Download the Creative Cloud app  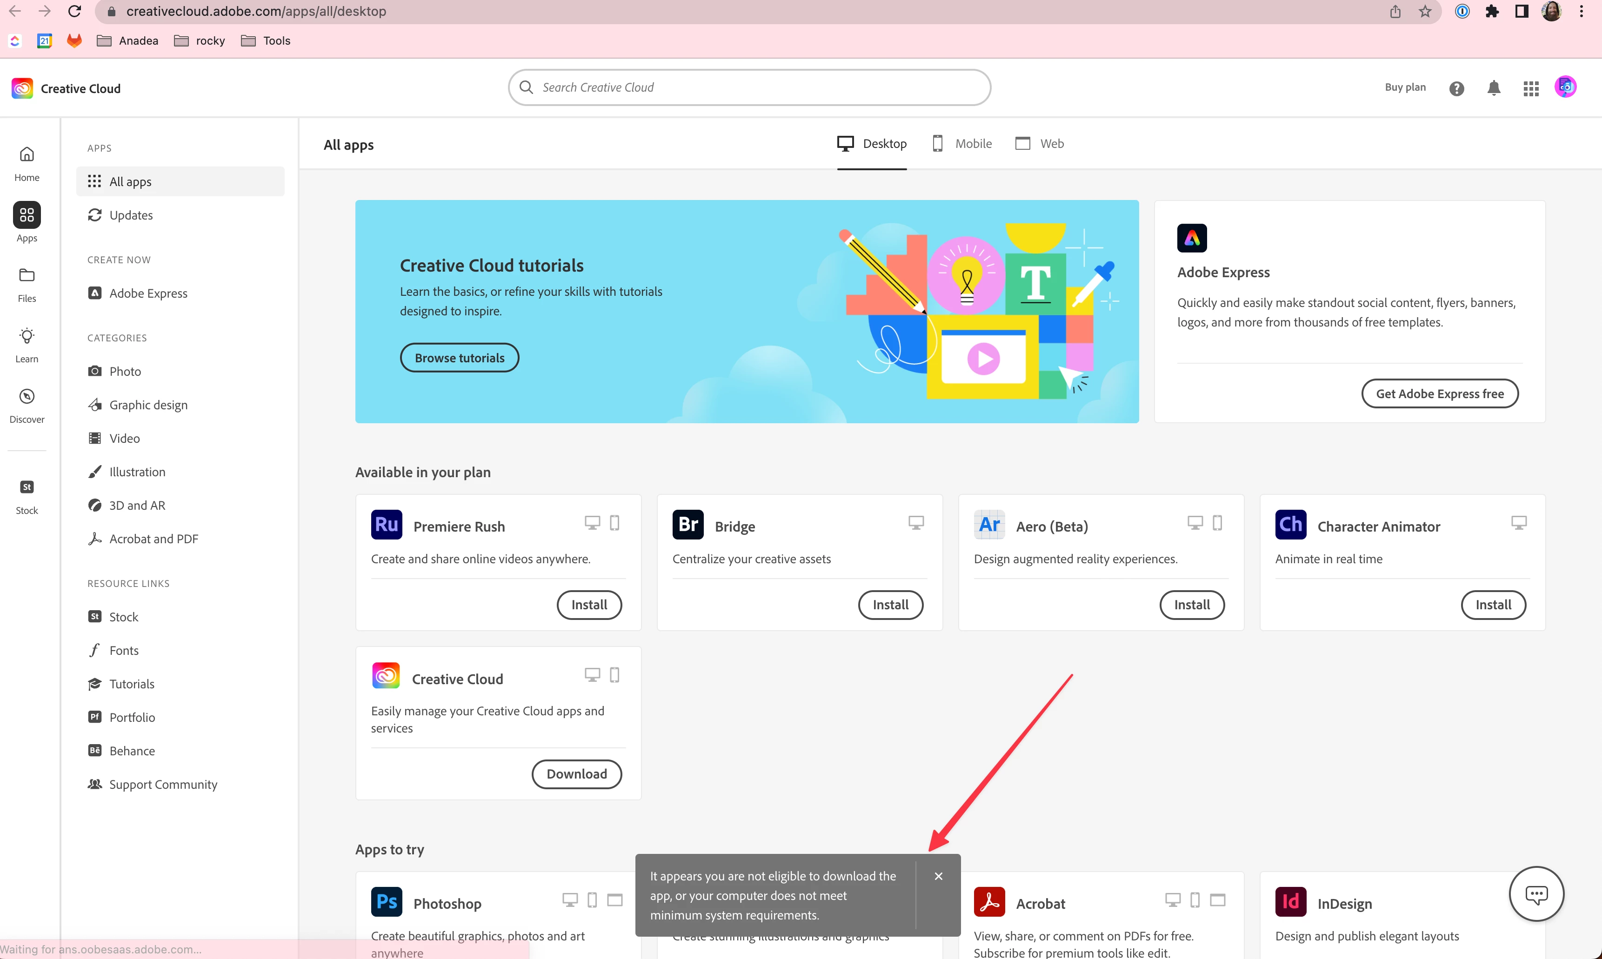(576, 774)
